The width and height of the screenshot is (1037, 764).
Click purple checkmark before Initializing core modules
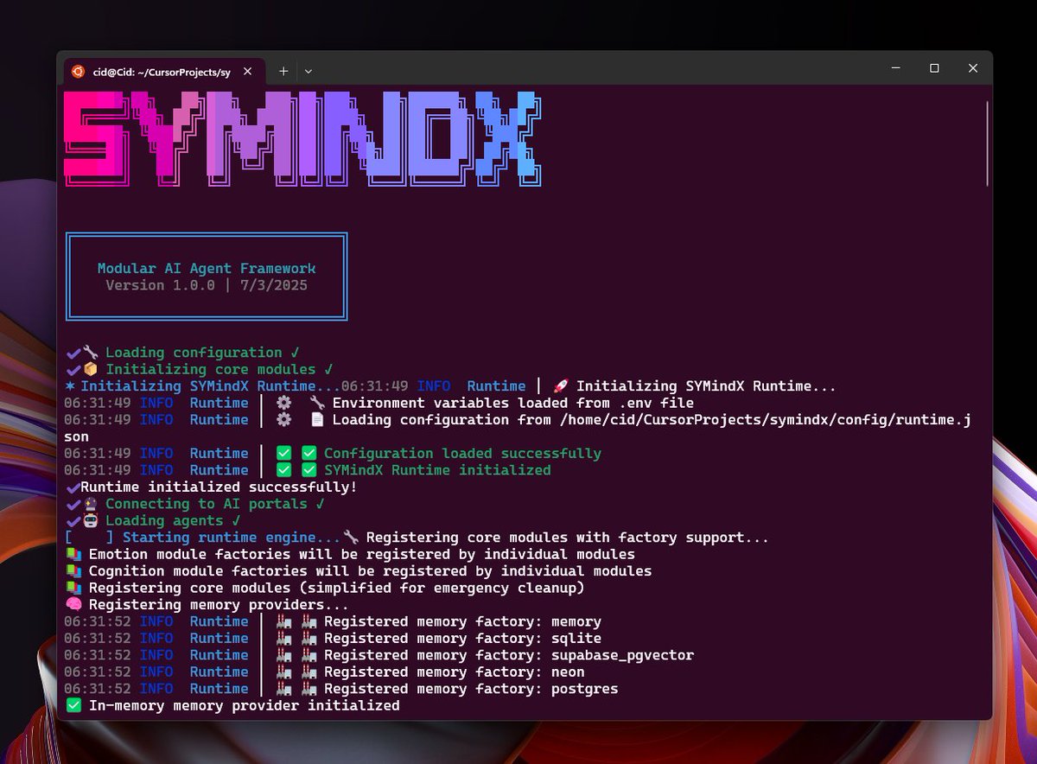(73, 369)
